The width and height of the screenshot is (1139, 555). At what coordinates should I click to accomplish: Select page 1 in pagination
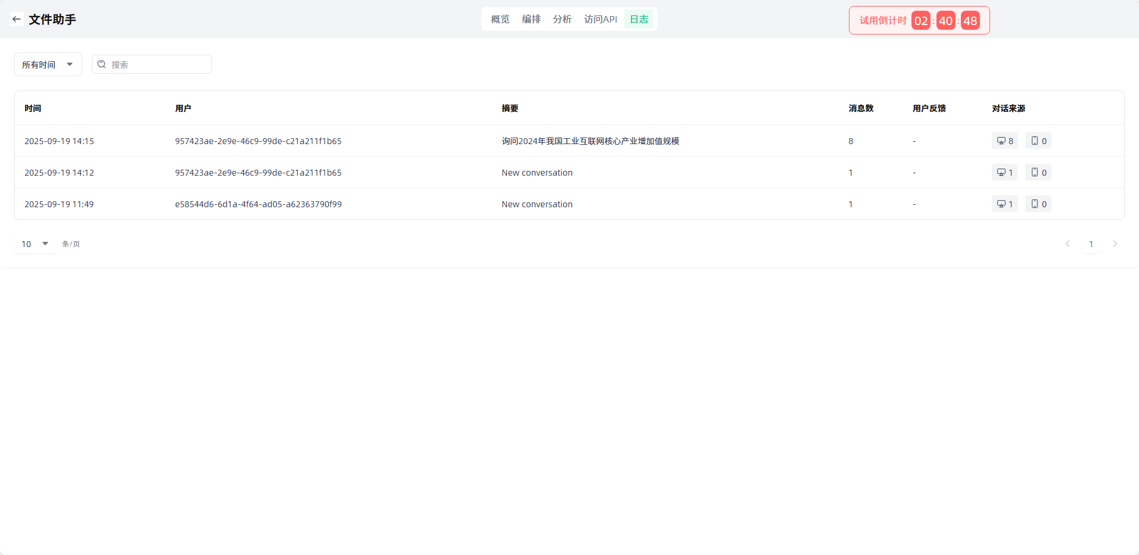point(1091,244)
